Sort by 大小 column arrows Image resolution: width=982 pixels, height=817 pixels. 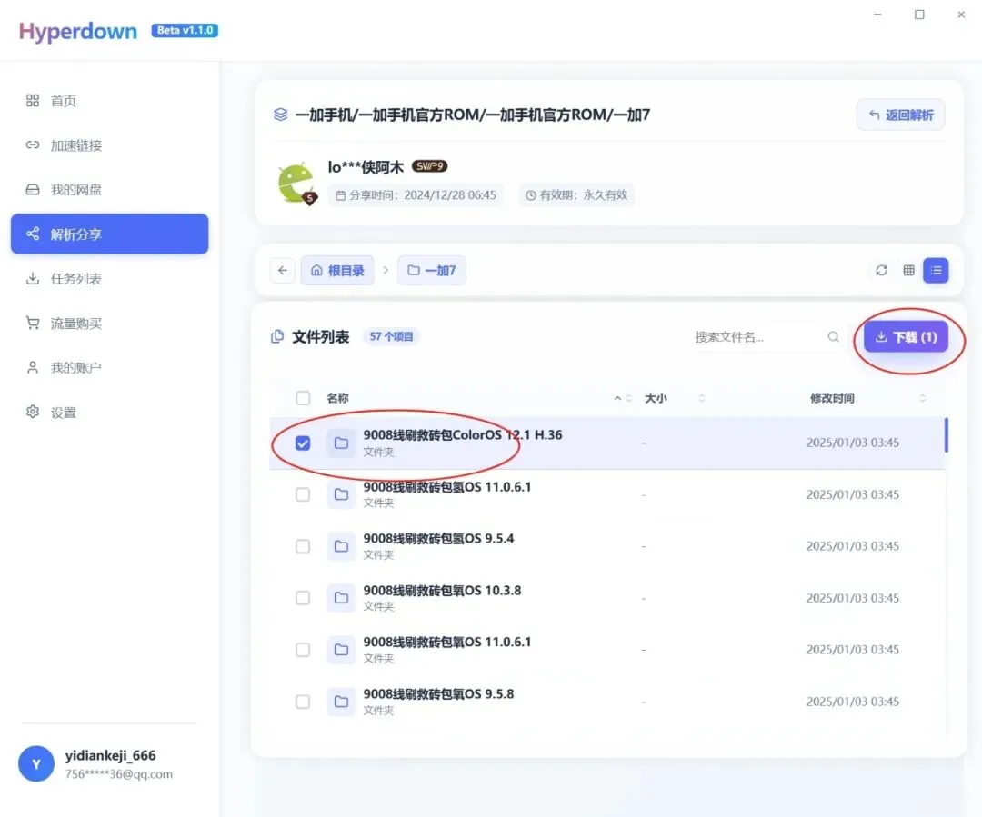click(x=702, y=398)
